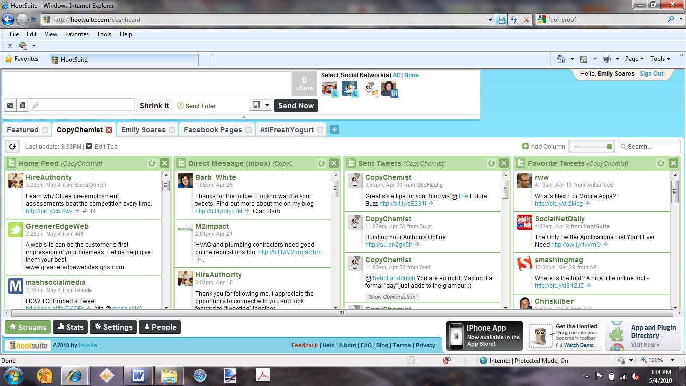Switch to the Facebook Pages tab
The height and width of the screenshot is (386, 686).
click(x=213, y=130)
